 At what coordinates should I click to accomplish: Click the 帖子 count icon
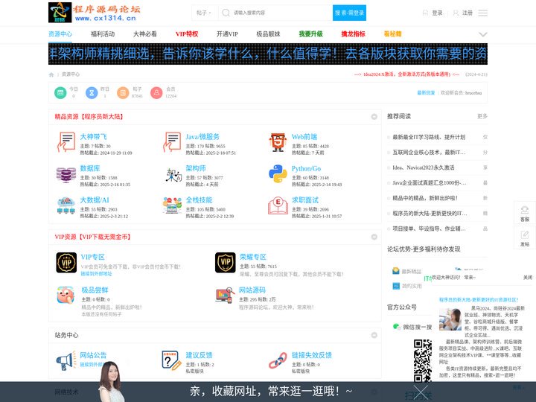[x=123, y=92]
